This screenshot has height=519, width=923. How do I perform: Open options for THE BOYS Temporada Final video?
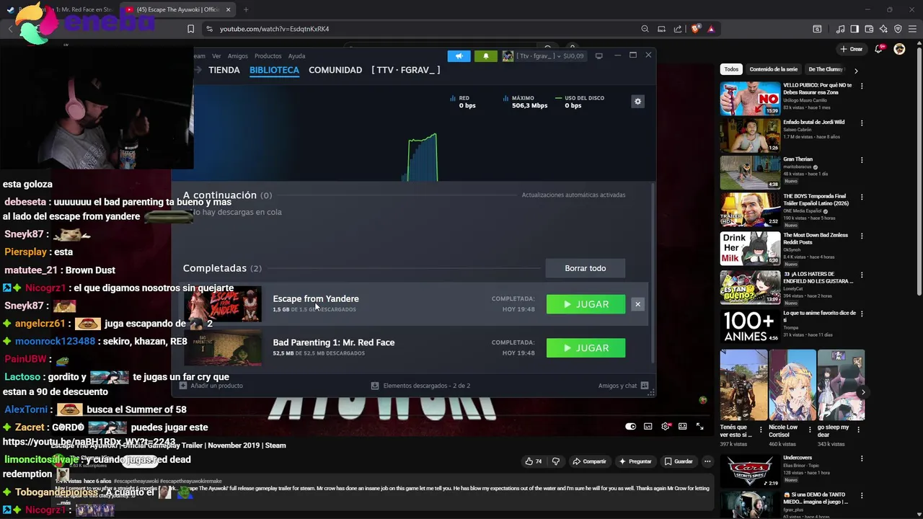click(861, 197)
